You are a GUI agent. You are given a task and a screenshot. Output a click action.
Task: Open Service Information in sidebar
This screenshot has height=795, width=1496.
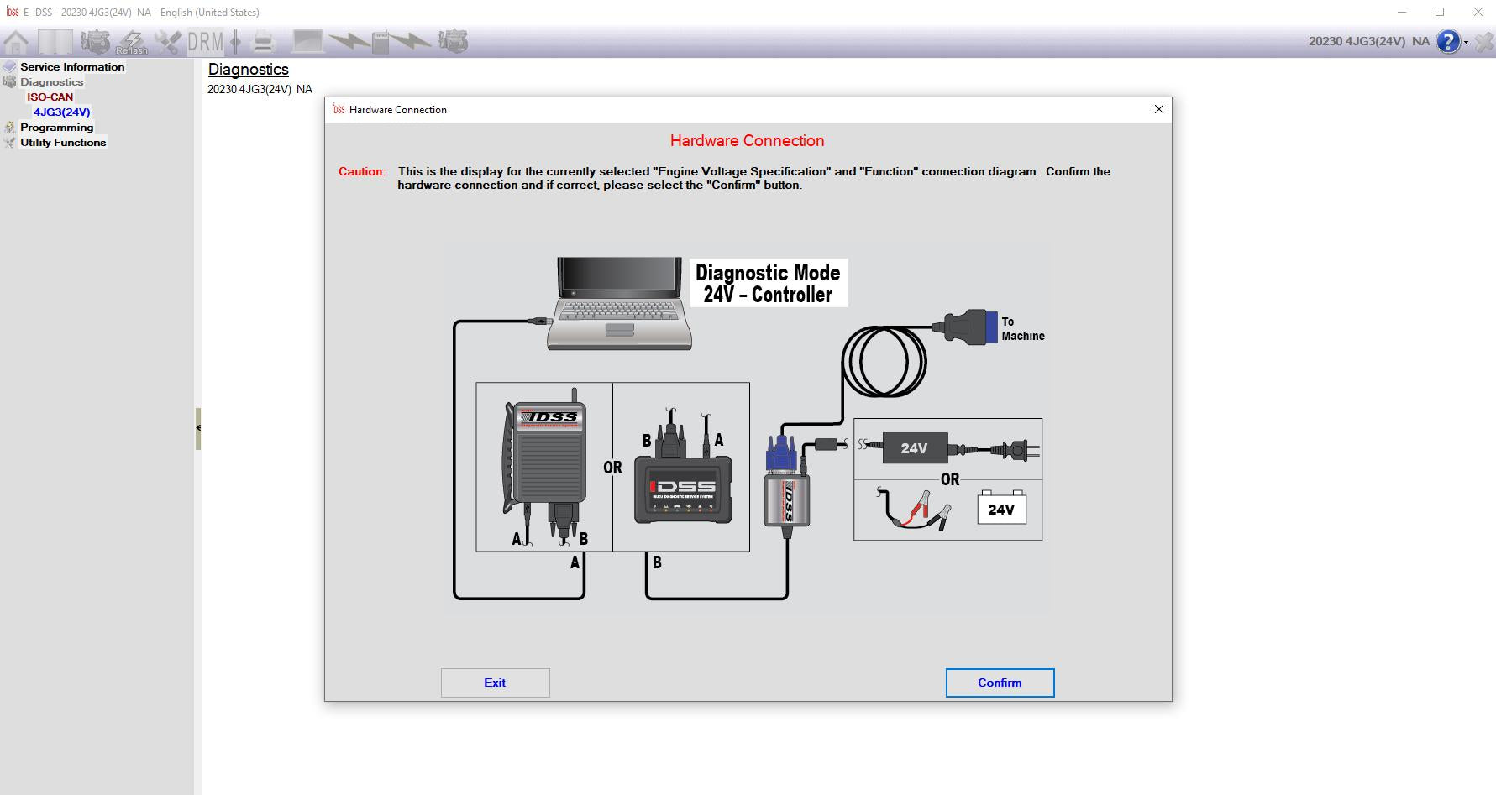tap(72, 67)
